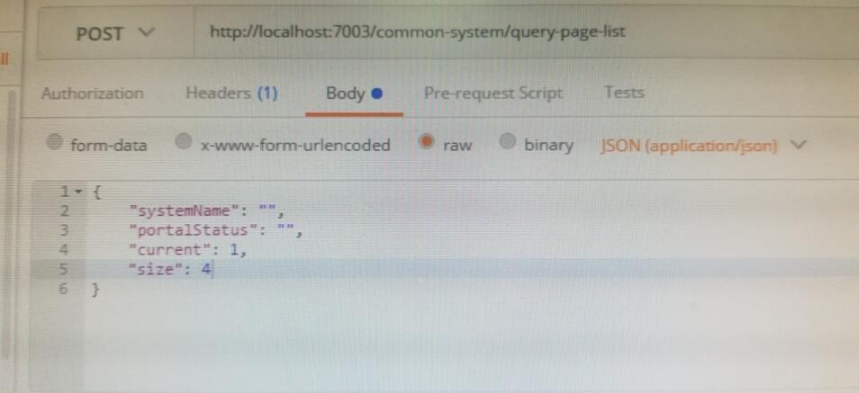The image size is (859, 393).
Task: Select the Body tab
Action: [x=353, y=94]
